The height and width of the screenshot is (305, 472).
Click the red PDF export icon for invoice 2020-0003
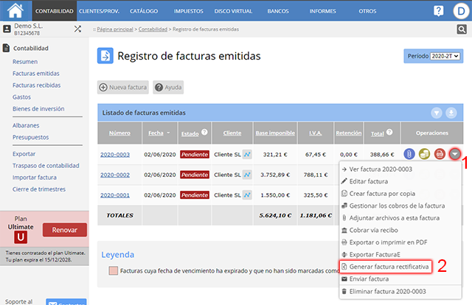point(440,154)
